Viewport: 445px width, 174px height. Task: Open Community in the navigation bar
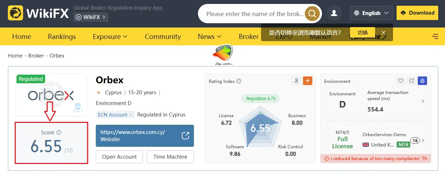point(163,36)
